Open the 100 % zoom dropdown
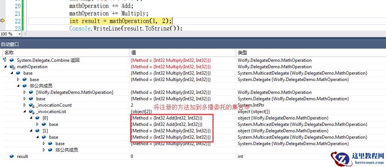The height and width of the screenshot is (167, 386). (20, 34)
